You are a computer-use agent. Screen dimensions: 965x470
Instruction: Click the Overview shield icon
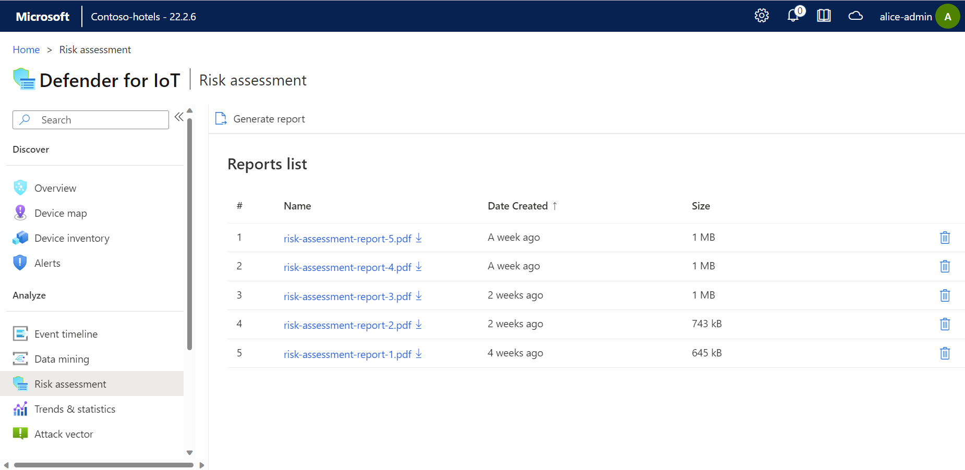pos(20,188)
